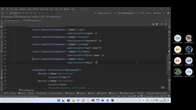196x110 pixels.
Task: Open UserManager.App run configuration dropdown
Action: point(131,13)
